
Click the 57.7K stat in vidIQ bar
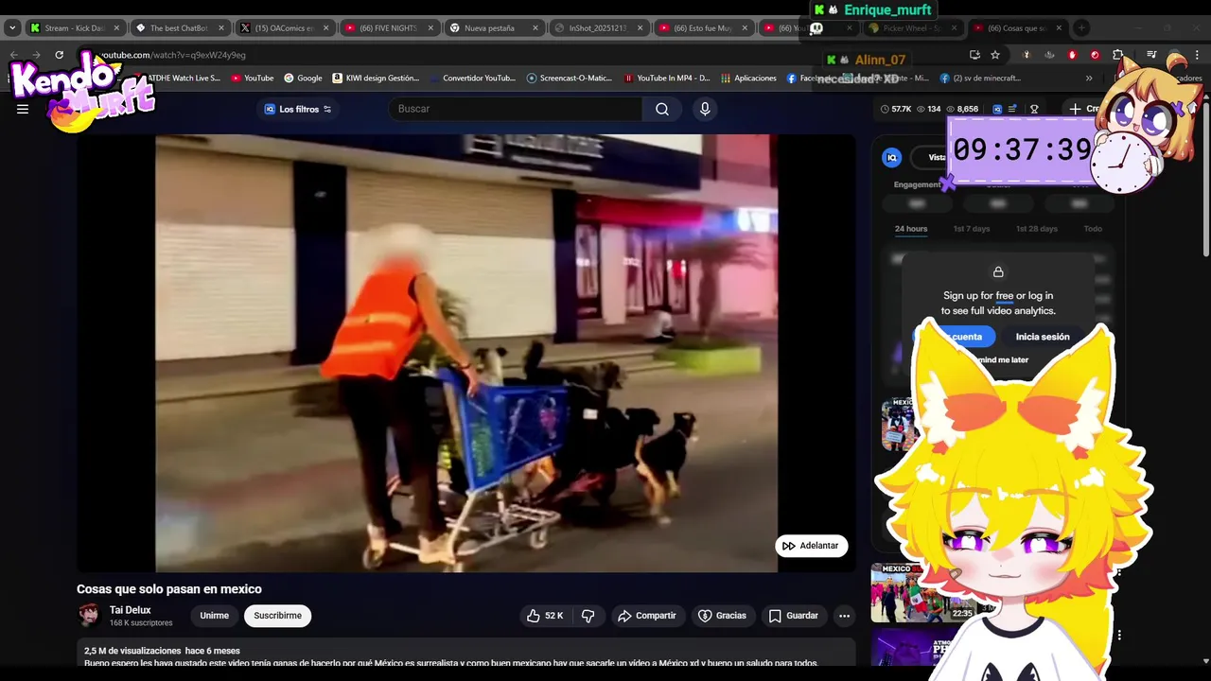pyautogui.click(x=896, y=109)
